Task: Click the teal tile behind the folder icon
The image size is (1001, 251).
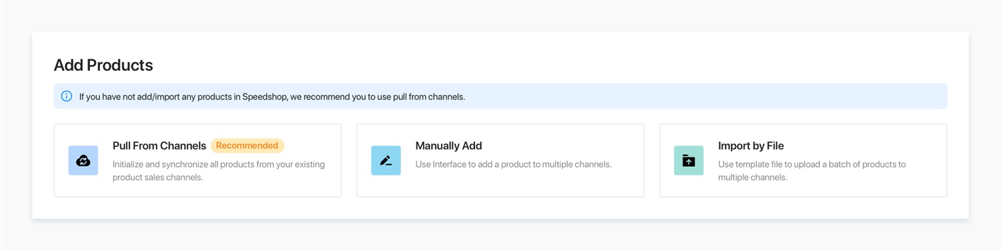Action: (689, 161)
